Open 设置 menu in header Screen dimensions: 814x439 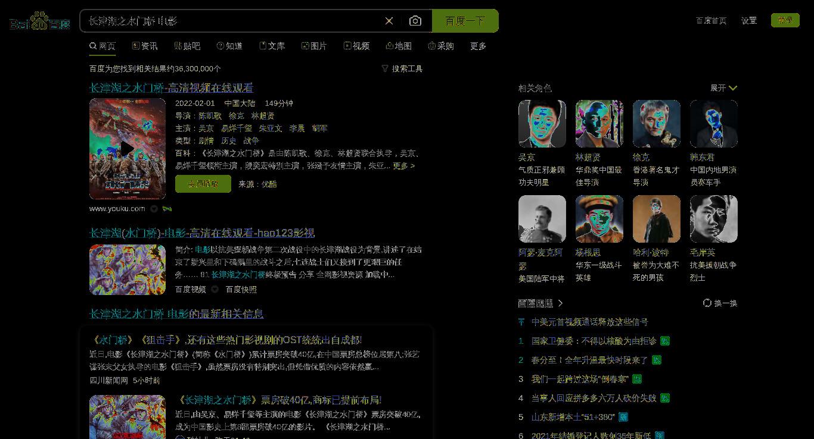click(x=749, y=20)
